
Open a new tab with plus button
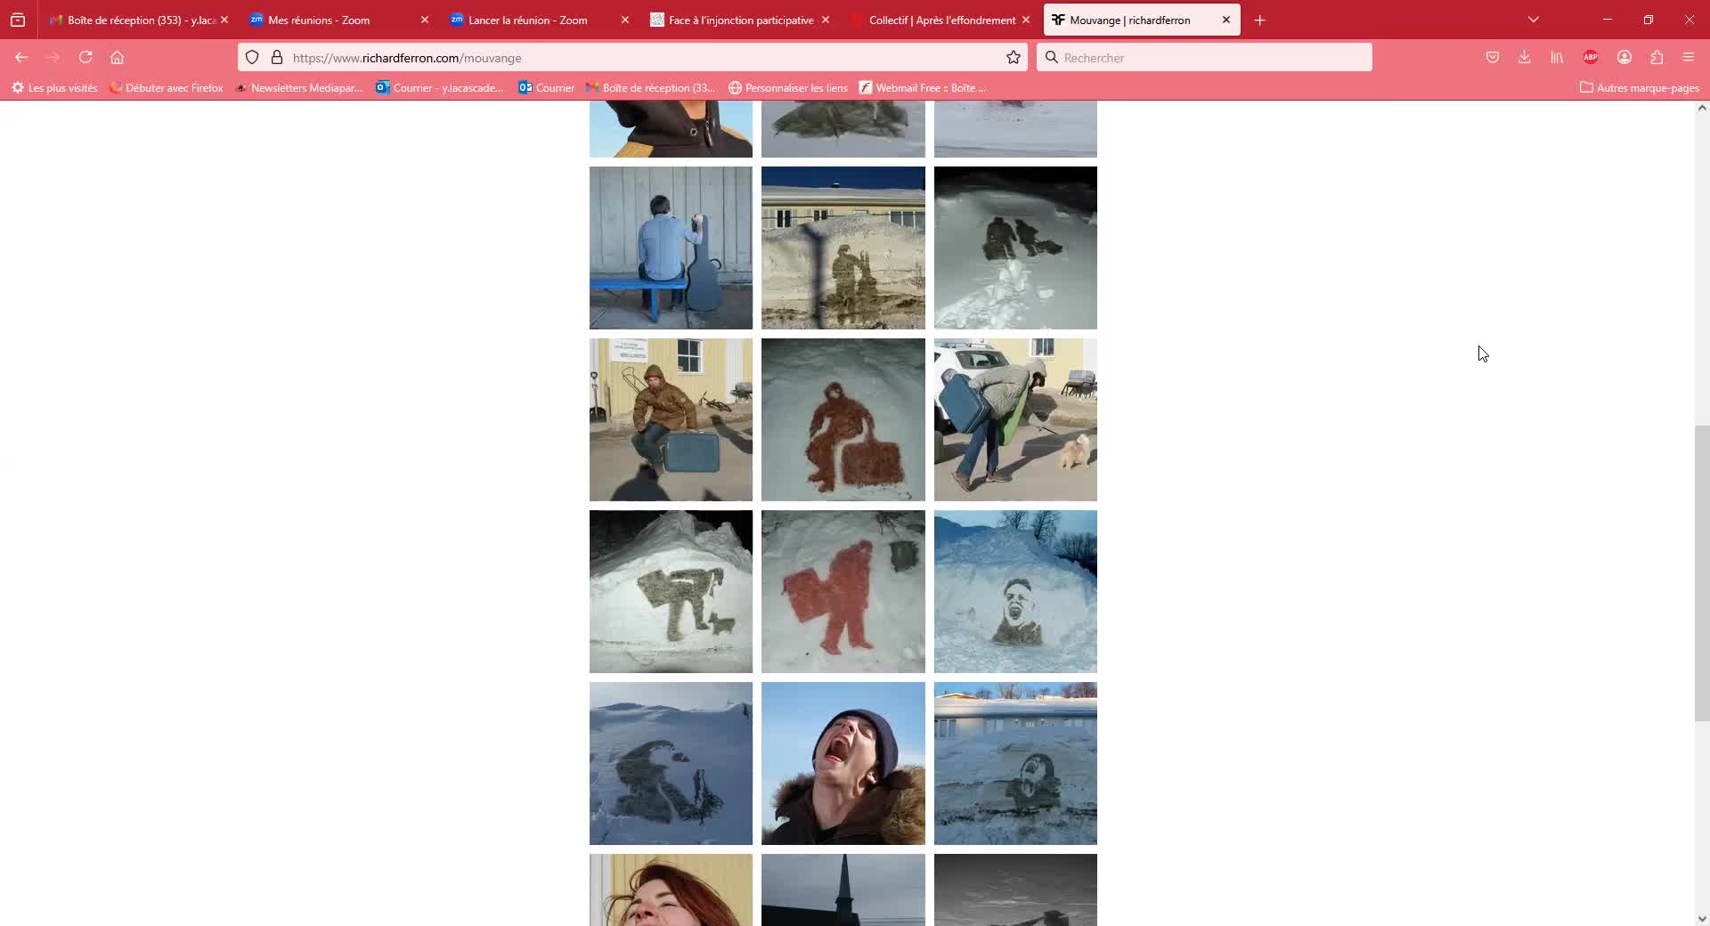(1259, 20)
